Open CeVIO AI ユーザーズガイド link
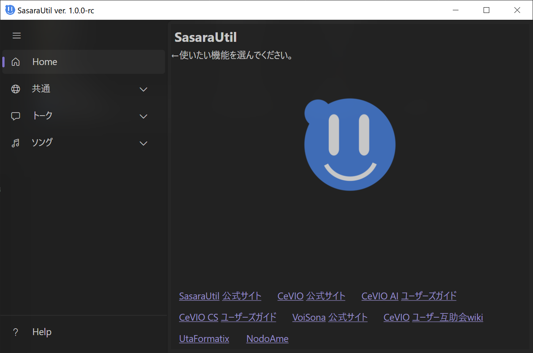 click(x=409, y=296)
